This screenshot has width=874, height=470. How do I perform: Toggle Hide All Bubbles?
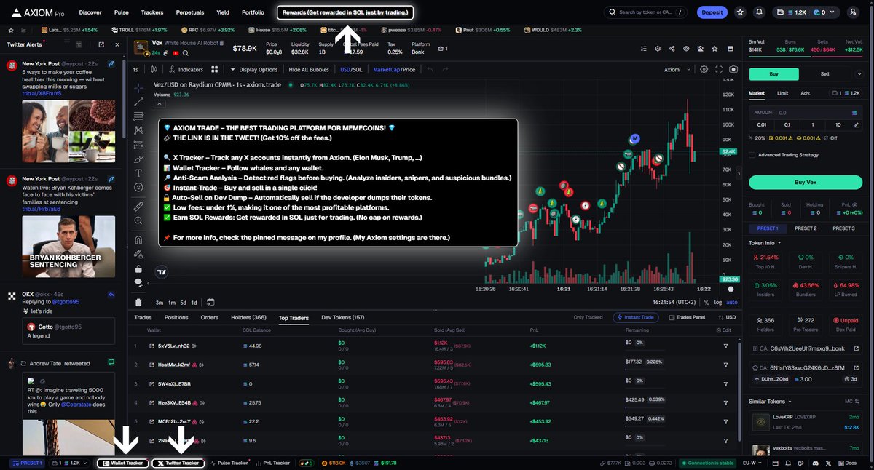pos(309,70)
